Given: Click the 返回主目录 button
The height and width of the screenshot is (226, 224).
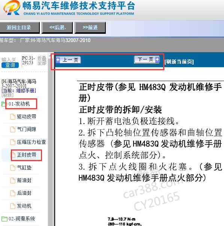Looking at the screenshot, I should (x=20, y=27).
